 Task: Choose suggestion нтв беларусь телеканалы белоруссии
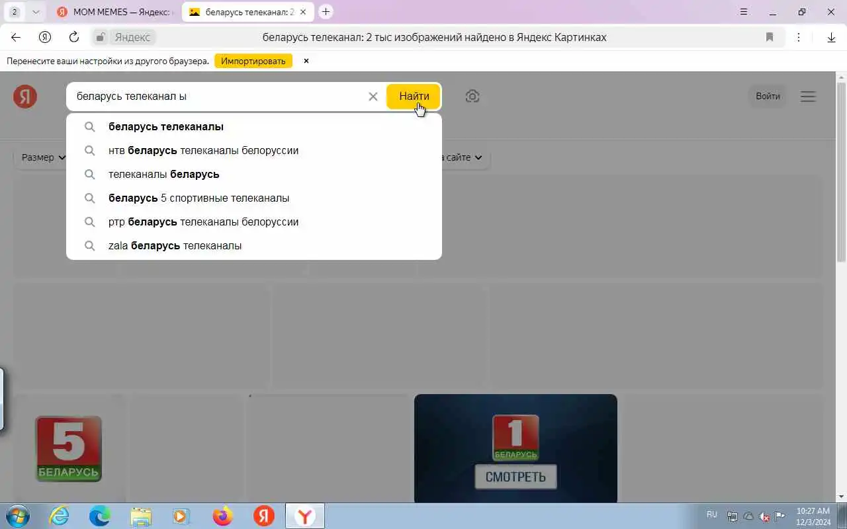pos(254,150)
